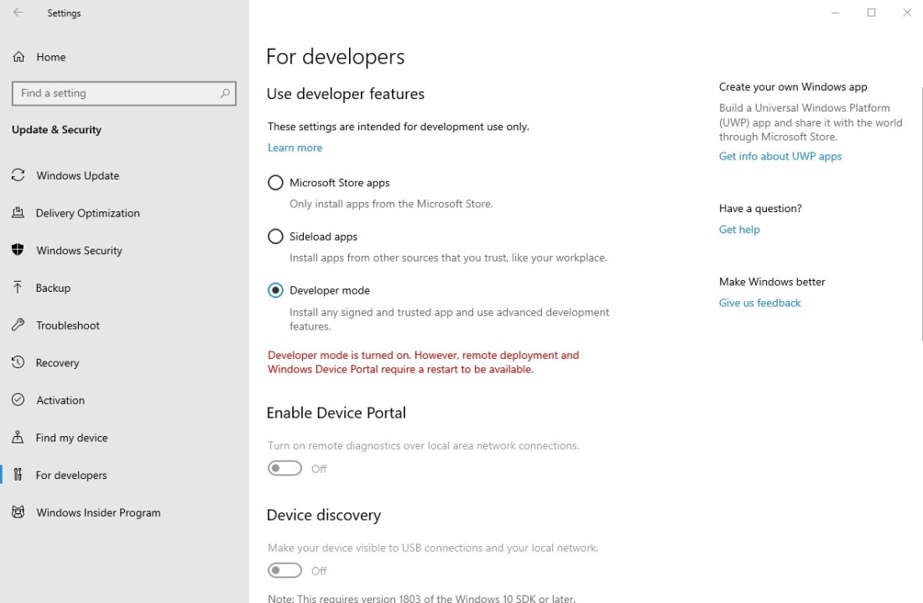Choose the Sideload apps option

275,237
